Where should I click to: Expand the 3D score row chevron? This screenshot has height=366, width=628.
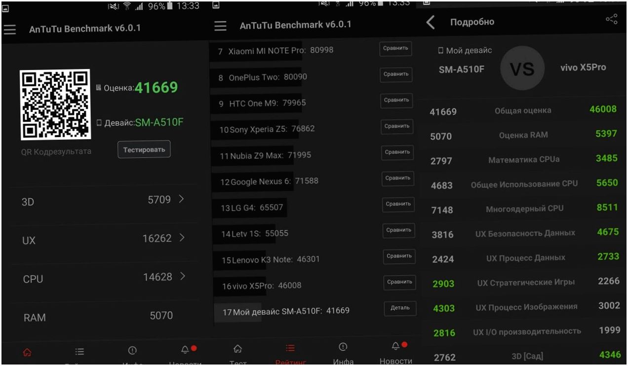181,199
